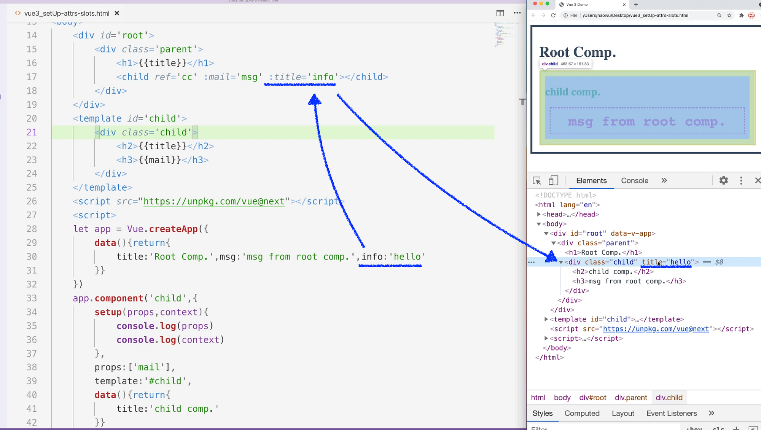Viewport: 761px width, 430px height.
Task: Select div.parent in the breadcrumb
Action: point(630,398)
